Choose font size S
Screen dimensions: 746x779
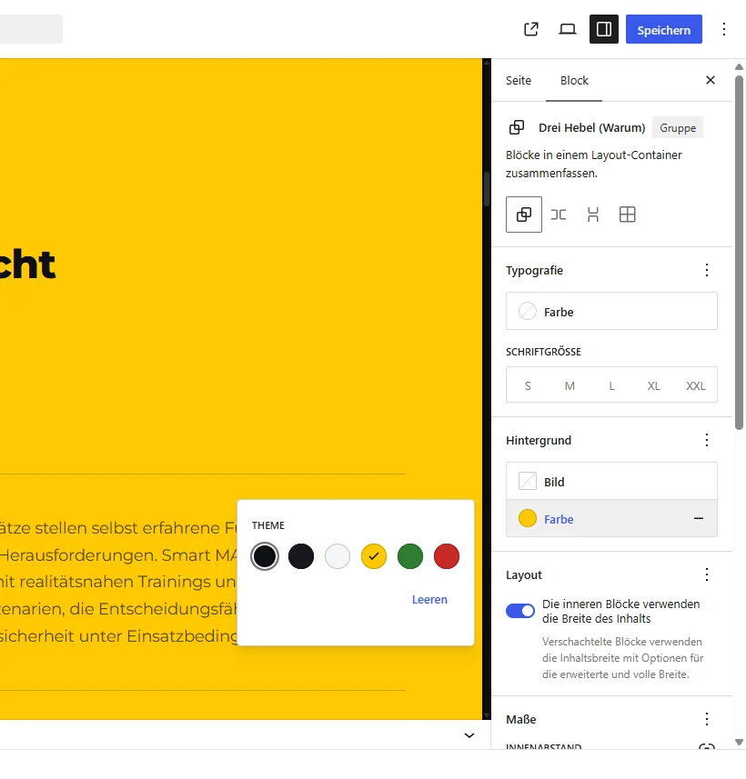(528, 385)
